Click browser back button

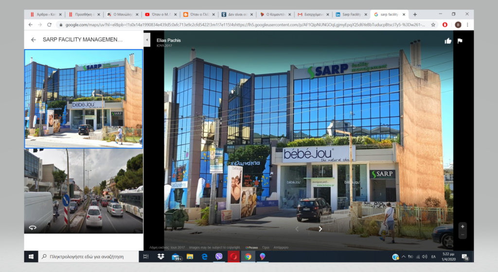click(31, 25)
